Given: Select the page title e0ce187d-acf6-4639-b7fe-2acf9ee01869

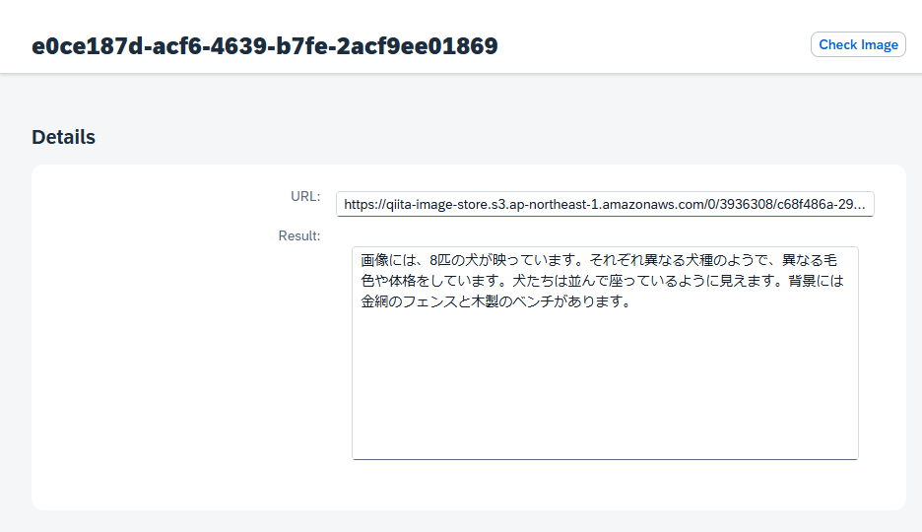Looking at the screenshot, I should pos(265,46).
